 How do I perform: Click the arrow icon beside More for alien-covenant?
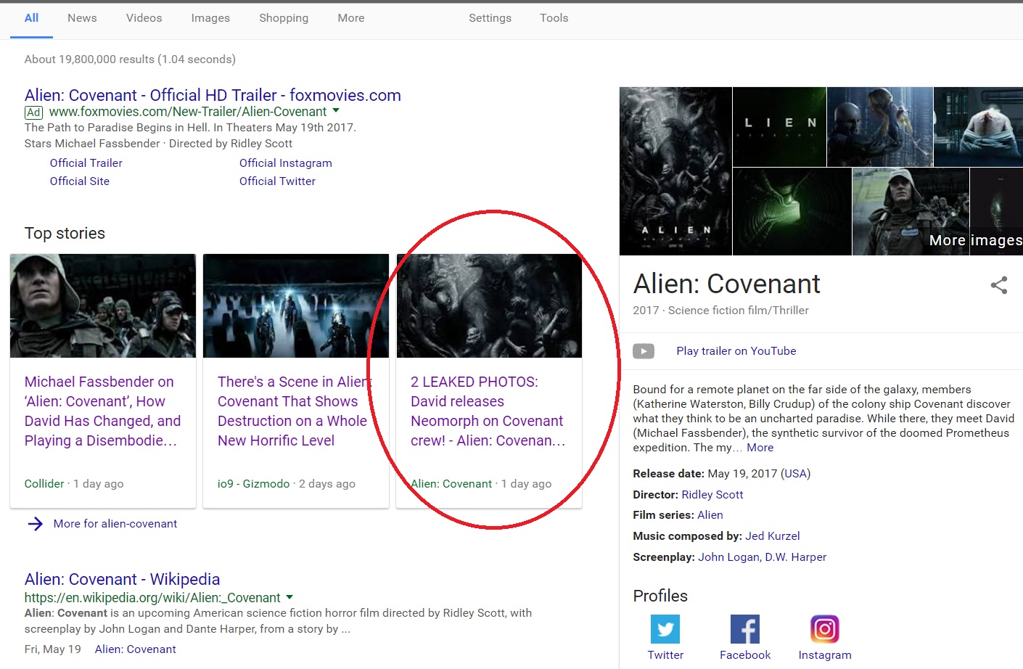pyautogui.click(x=35, y=524)
